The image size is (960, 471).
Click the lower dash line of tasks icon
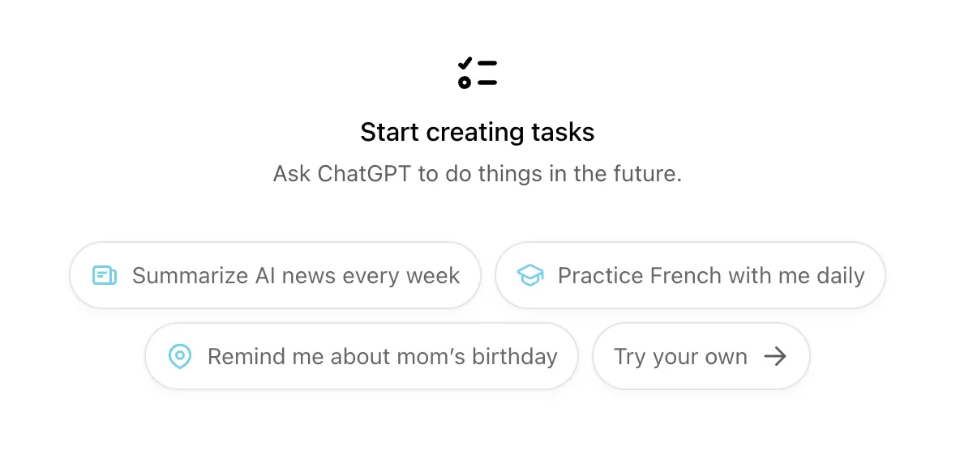coord(486,83)
